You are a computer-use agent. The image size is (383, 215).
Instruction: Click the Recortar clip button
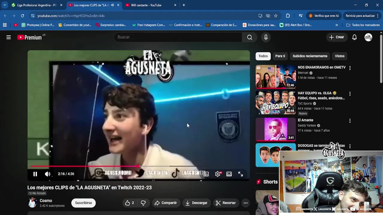tap(226, 203)
